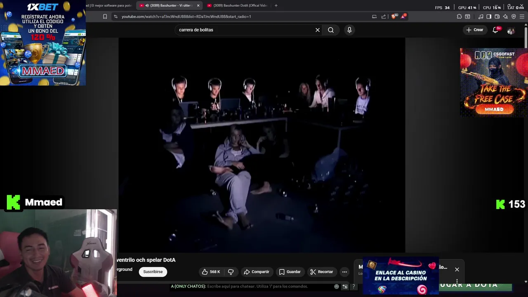
Task: Click the Recortar clip button
Action: (322, 272)
